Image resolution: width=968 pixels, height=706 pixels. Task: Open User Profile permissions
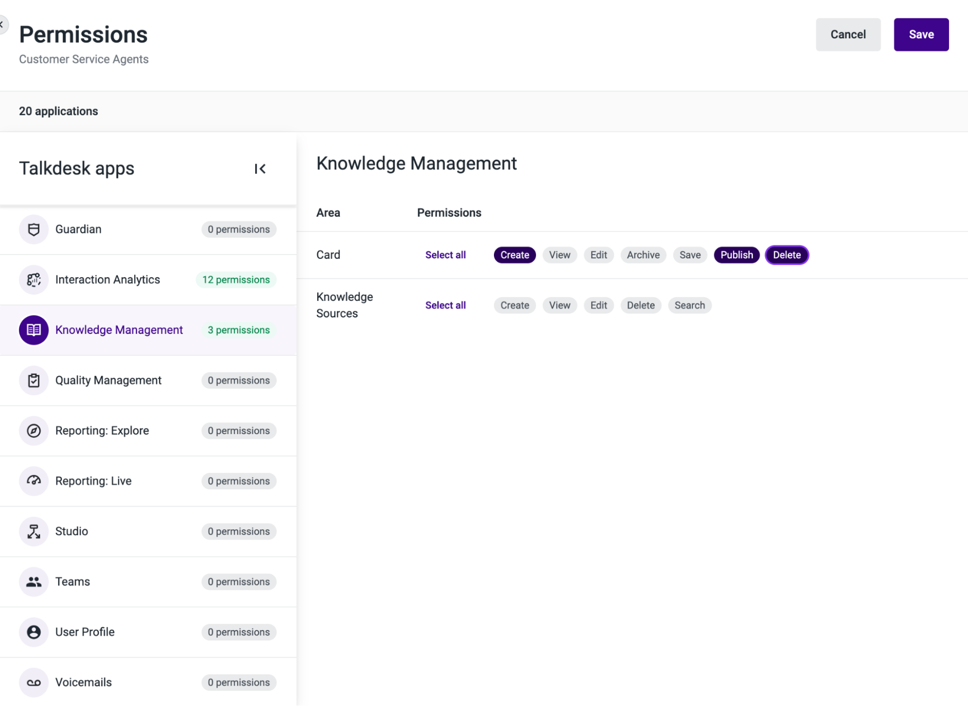click(x=148, y=632)
